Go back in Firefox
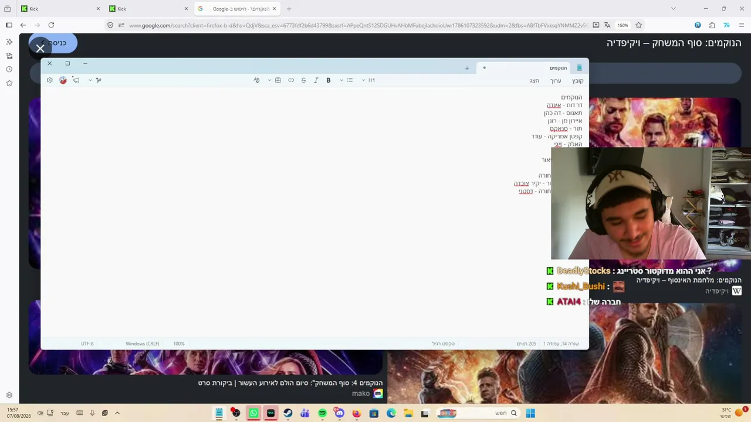 pos(23,25)
